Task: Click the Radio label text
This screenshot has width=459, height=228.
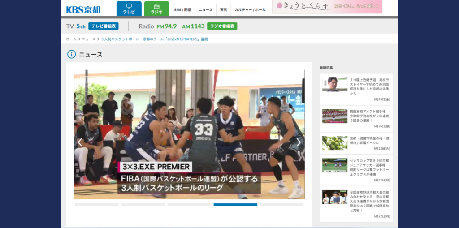Action: click(146, 26)
